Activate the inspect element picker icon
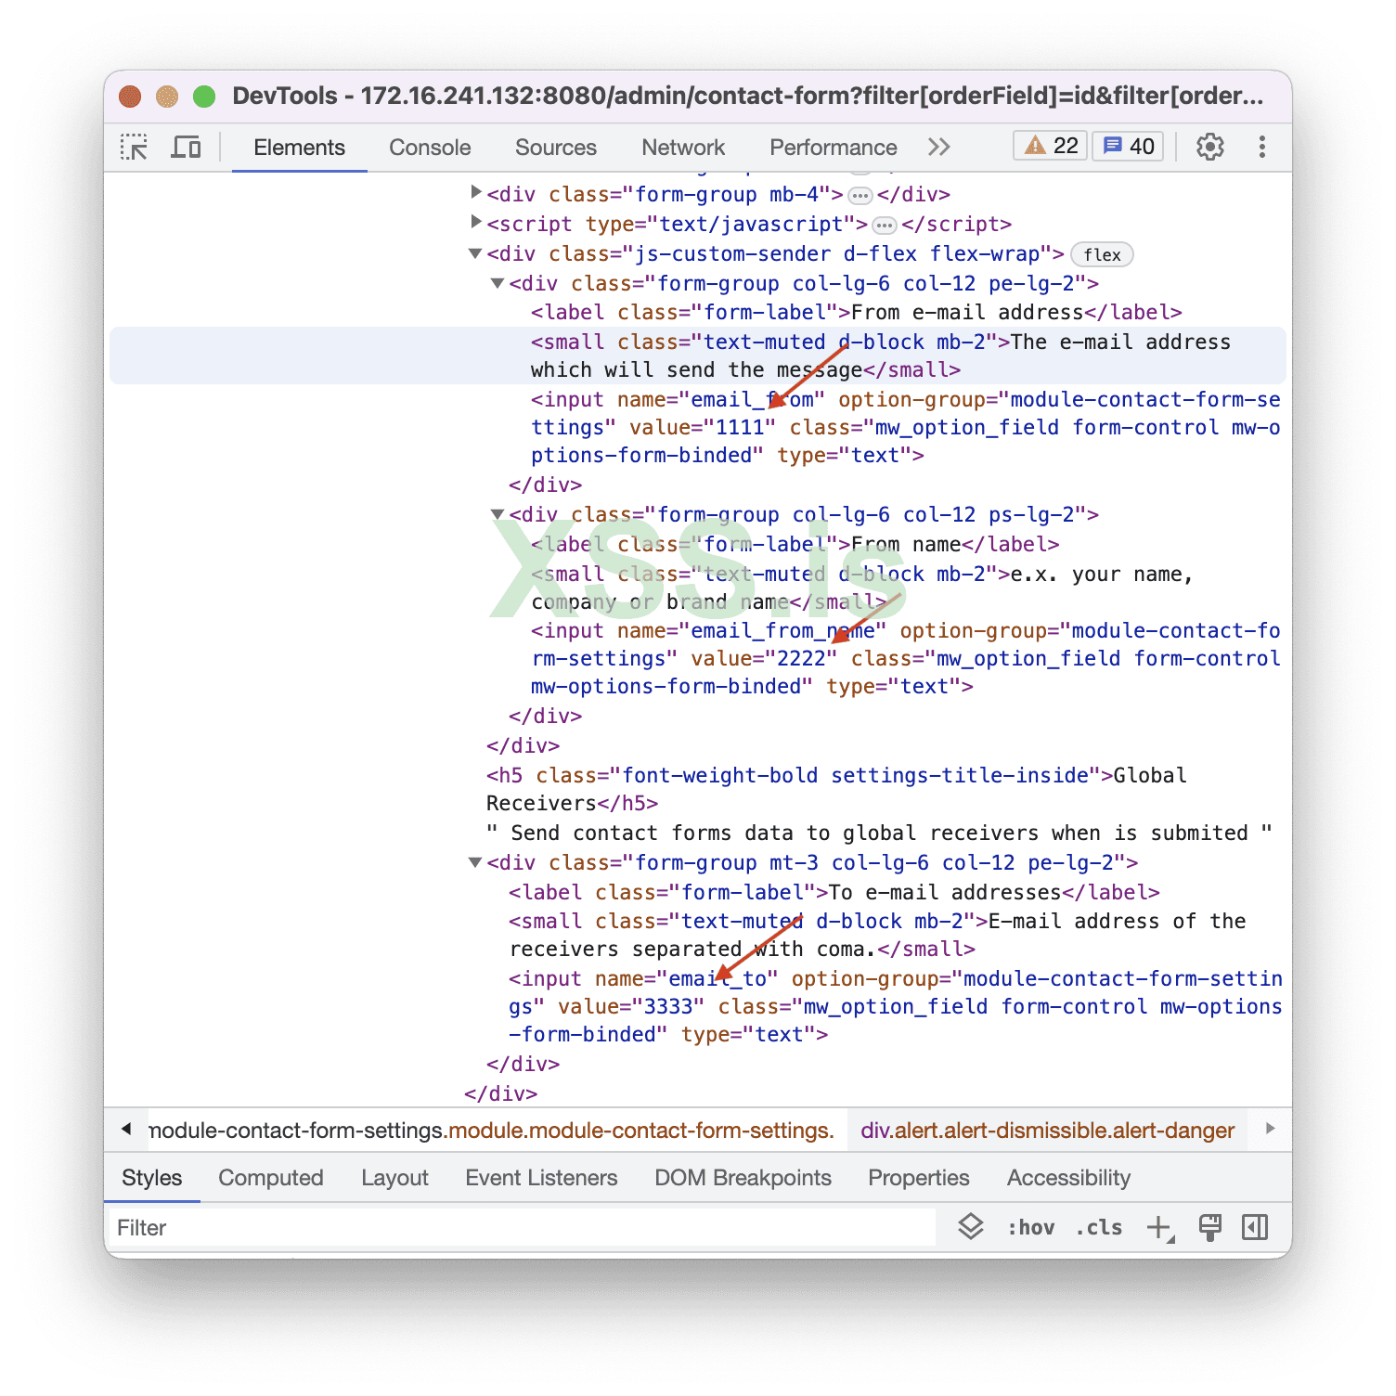 click(134, 147)
